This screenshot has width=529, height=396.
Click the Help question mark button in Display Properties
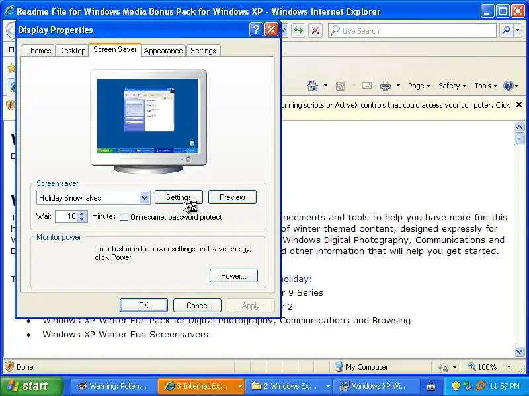click(x=256, y=30)
